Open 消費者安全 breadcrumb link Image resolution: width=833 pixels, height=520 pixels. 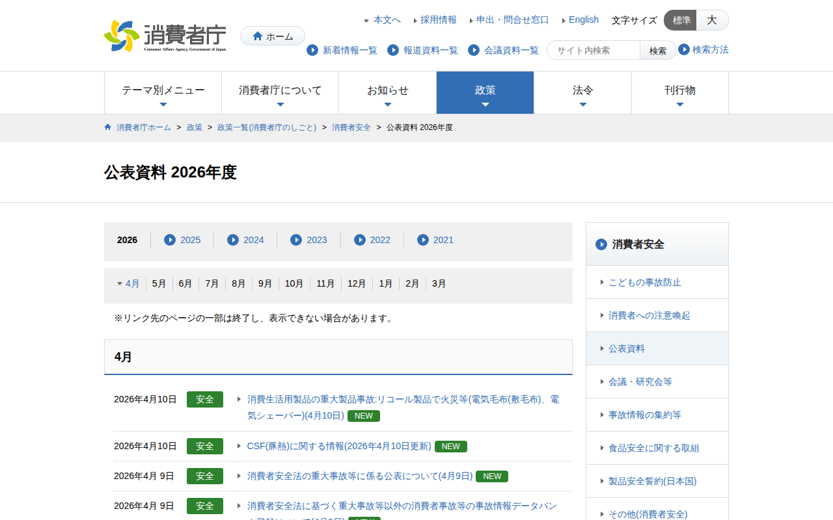(x=351, y=127)
